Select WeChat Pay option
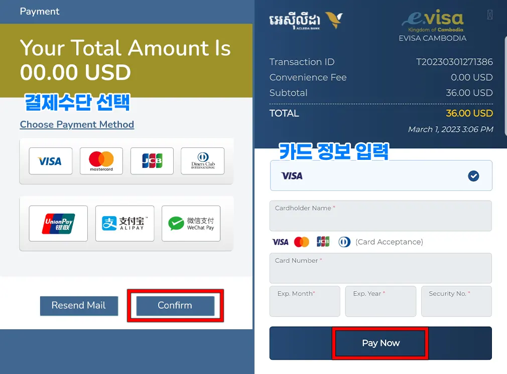The width and height of the screenshot is (507, 374). click(x=191, y=223)
